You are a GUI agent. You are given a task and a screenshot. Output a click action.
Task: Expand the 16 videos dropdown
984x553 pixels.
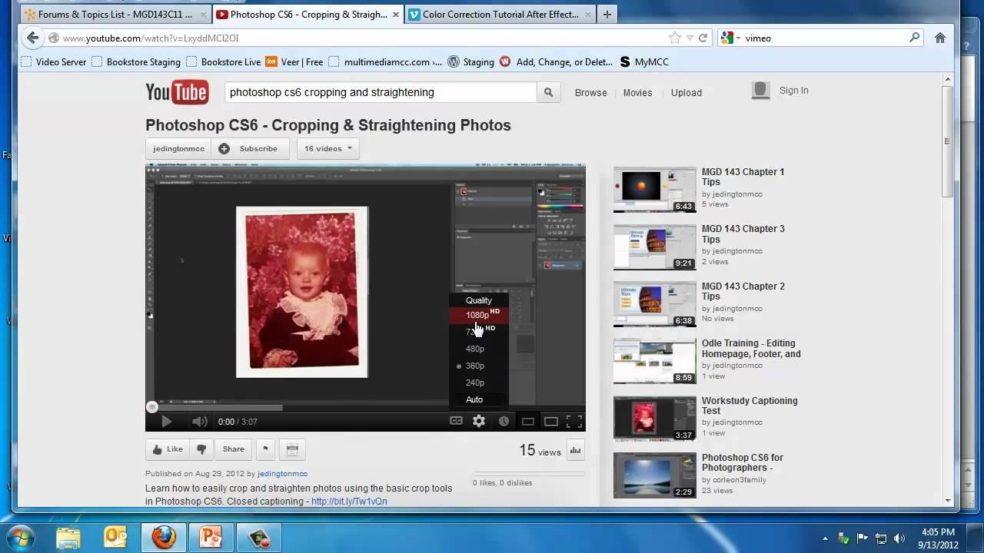[x=327, y=148]
